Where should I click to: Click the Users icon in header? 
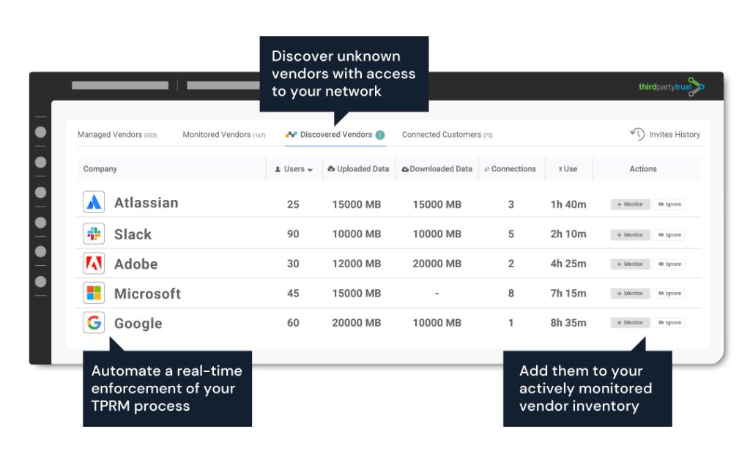coord(278,169)
